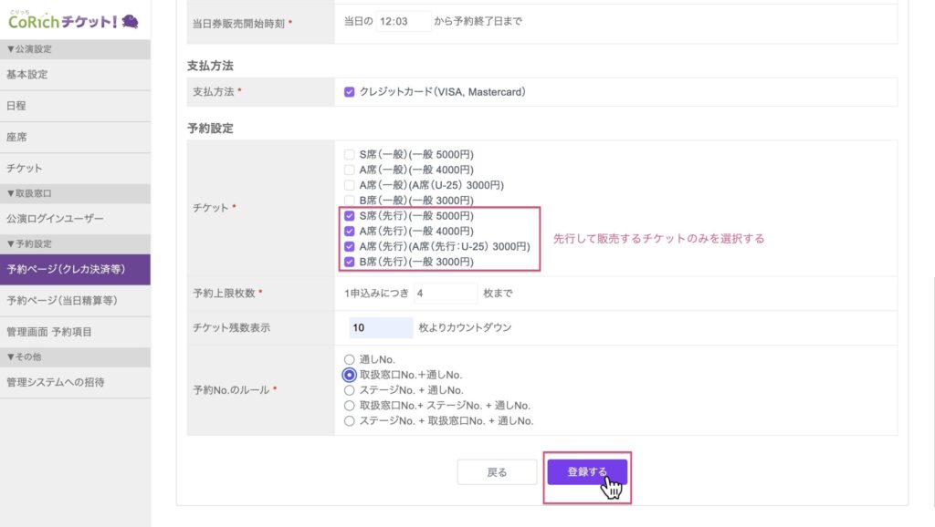
Task: Toggle B席(先行) 3000円 checkbox
Action: [x=350, y=263]
